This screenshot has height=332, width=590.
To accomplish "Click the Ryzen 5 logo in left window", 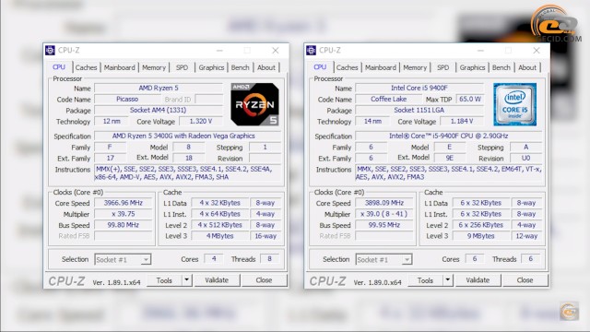I will coord(254,104).
